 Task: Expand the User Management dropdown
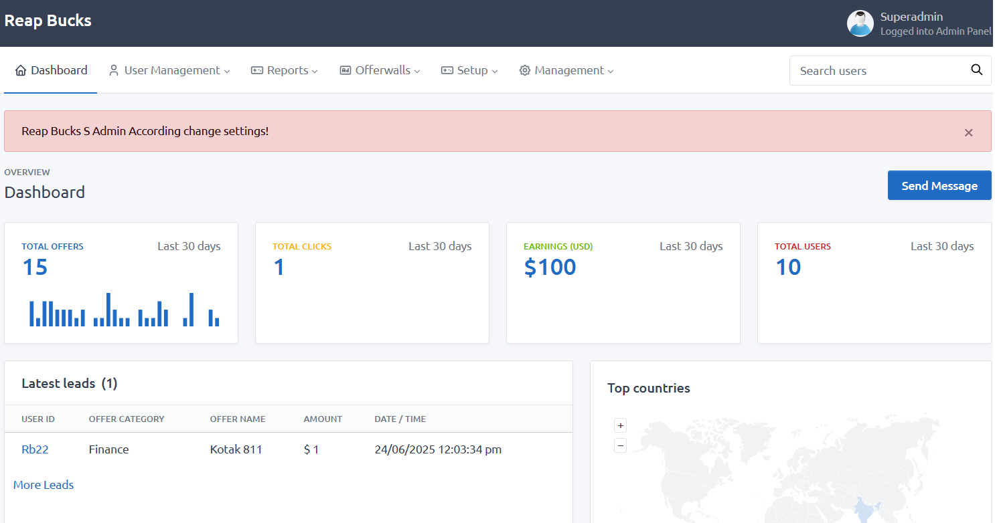227,71
